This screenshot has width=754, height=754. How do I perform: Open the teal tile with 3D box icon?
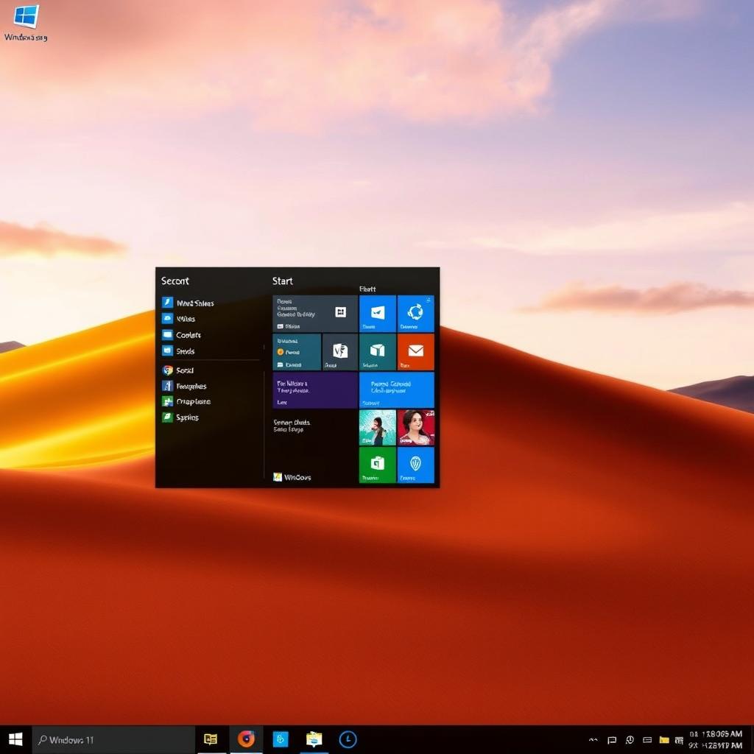378,352
